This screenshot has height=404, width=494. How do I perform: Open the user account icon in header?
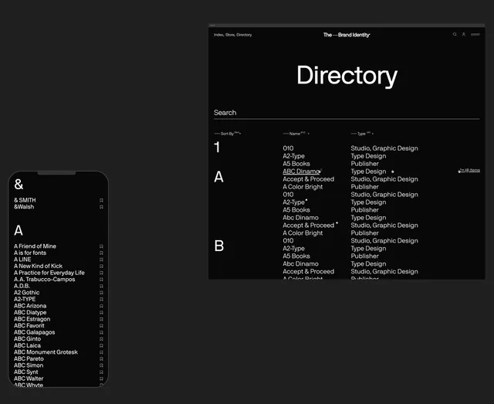click(464, 35)
